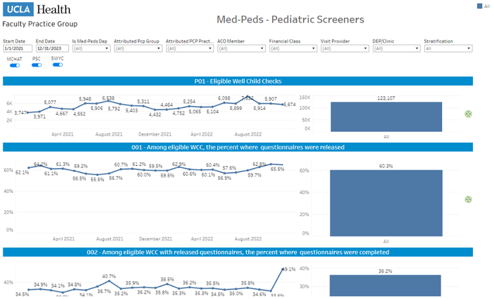Click the blue All legend swatch

pos(479,6)
